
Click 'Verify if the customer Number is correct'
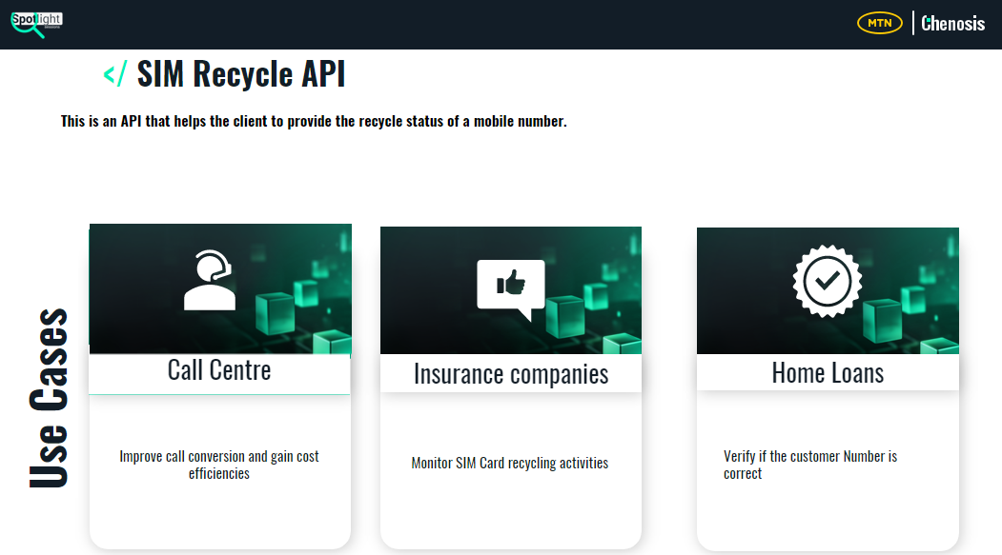click(x=810, y=465)
